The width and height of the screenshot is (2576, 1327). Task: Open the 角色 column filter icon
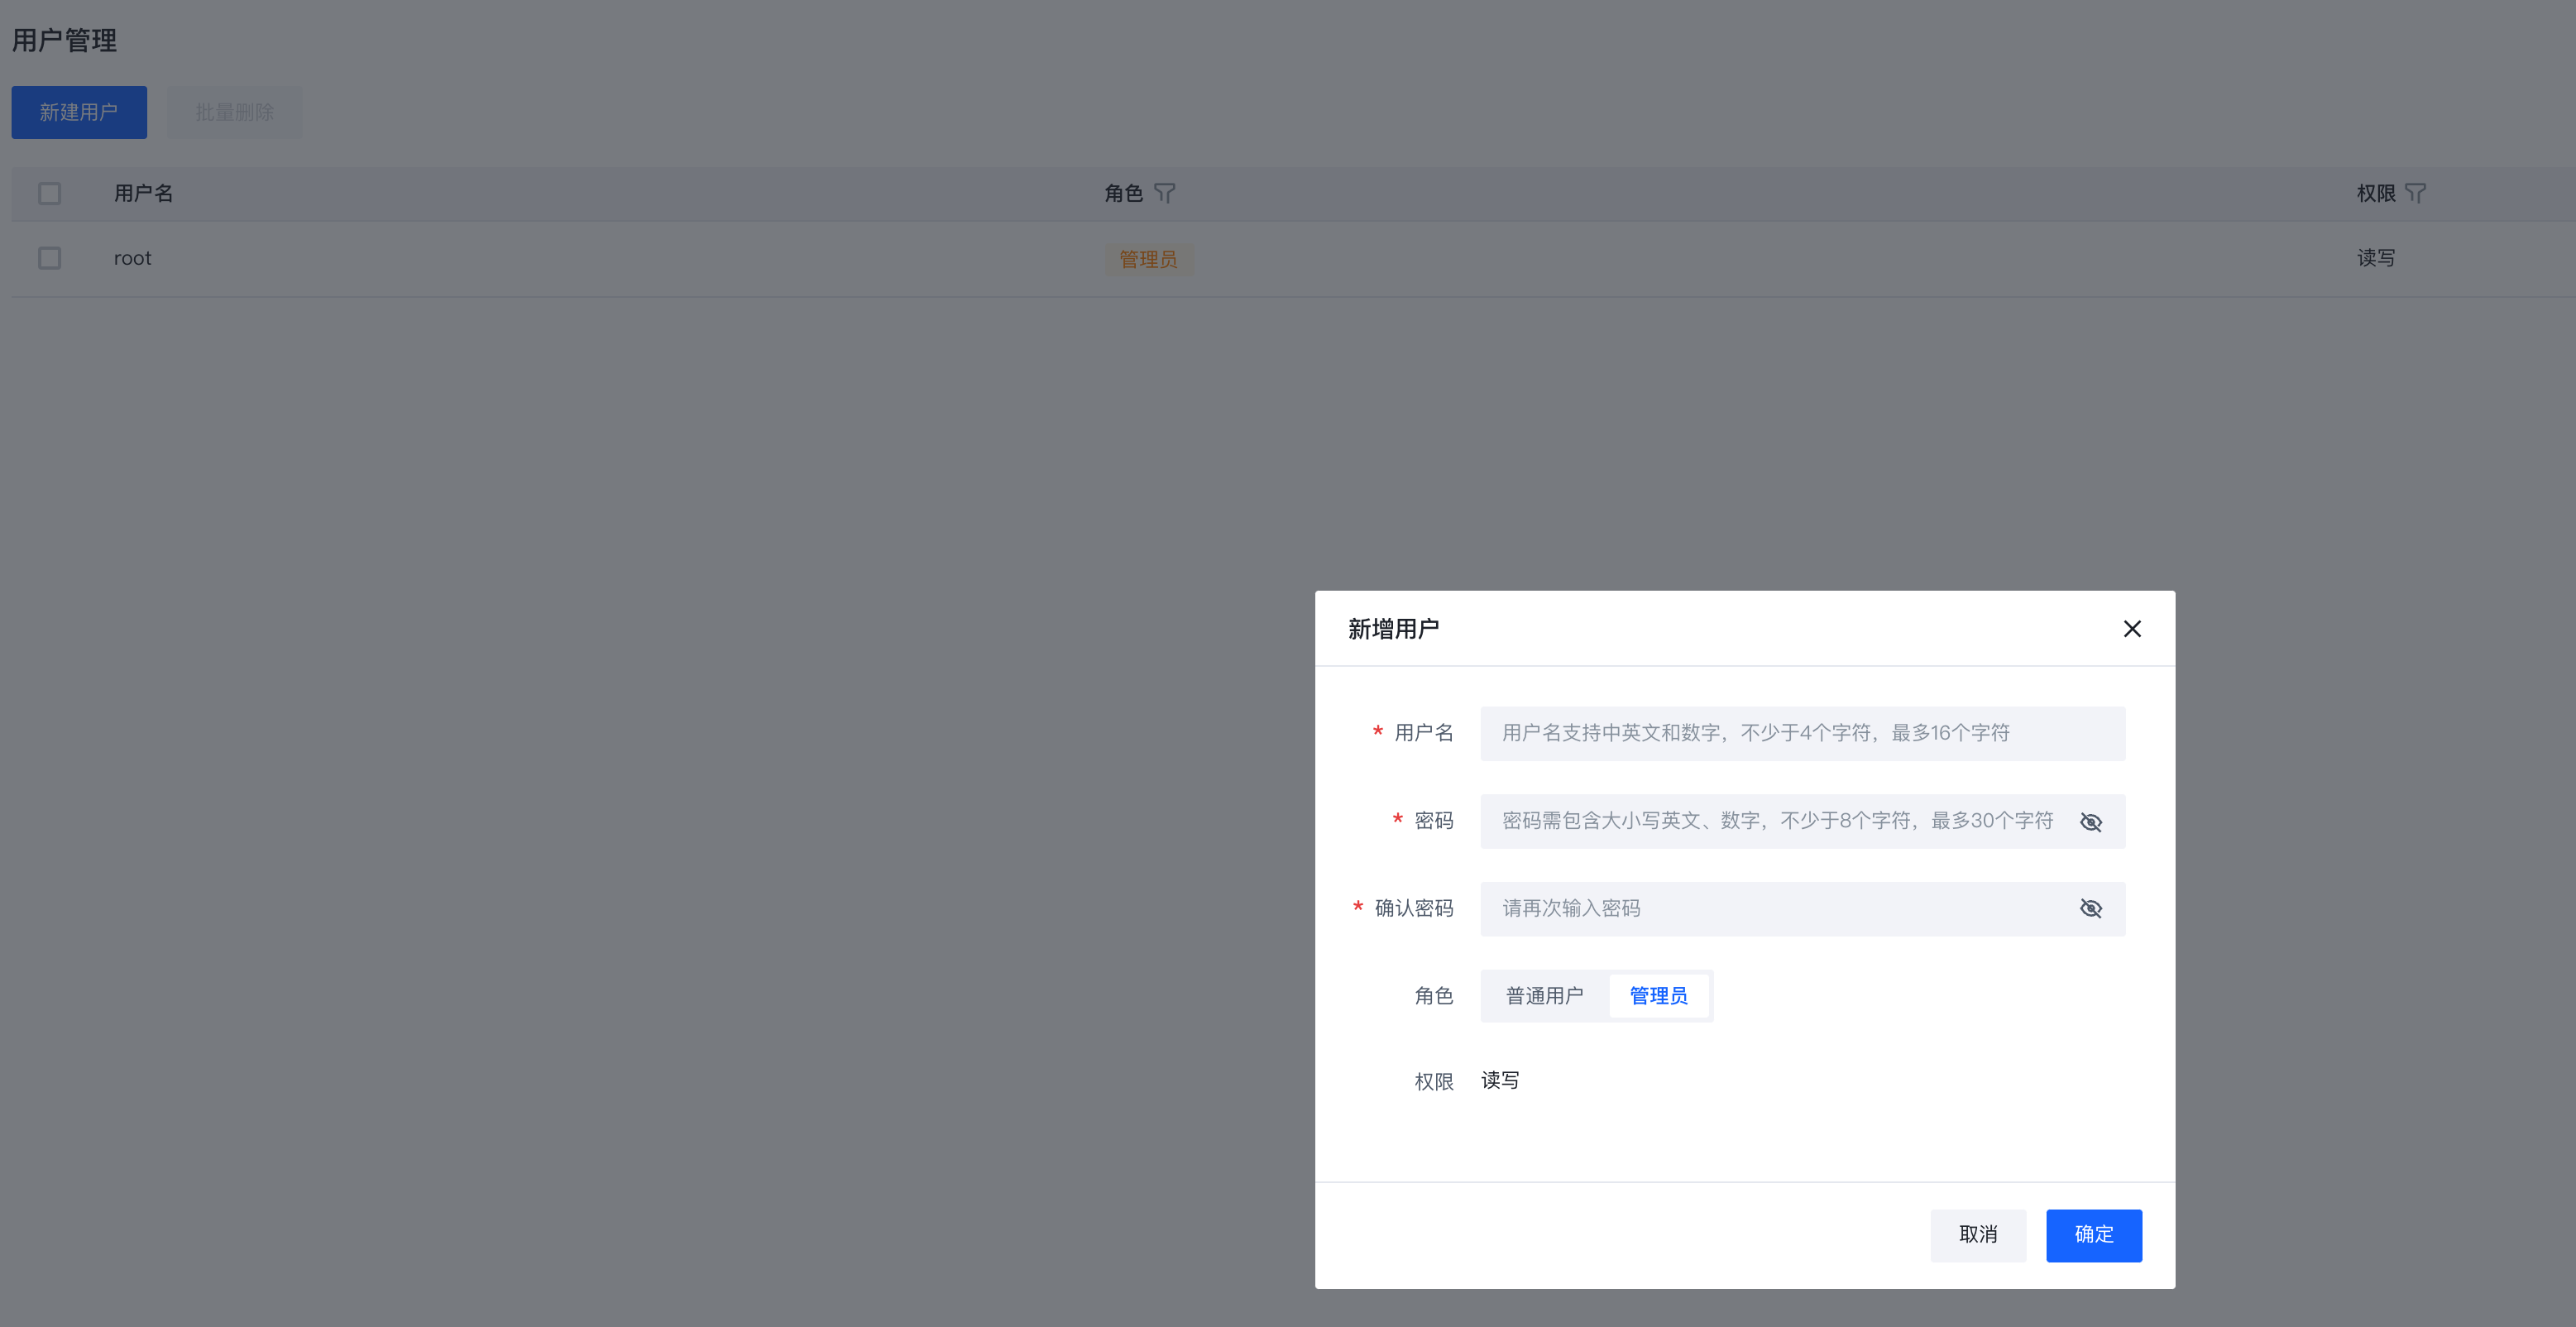tap(1164, 193)
